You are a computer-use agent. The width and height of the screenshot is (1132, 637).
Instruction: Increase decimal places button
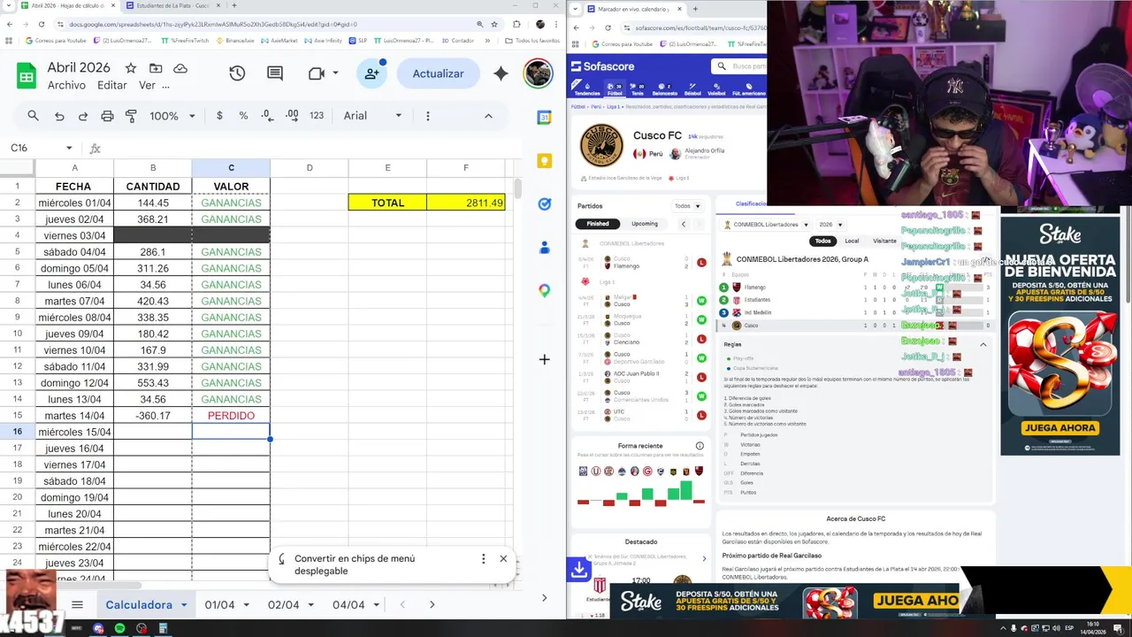pyautogui.click(x=293, y=116)
